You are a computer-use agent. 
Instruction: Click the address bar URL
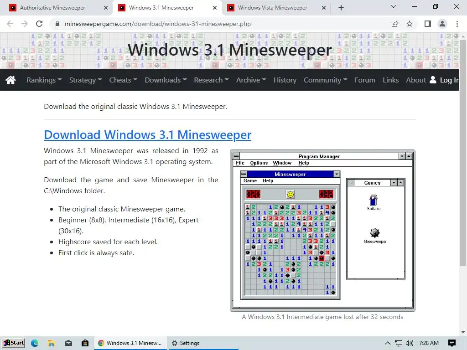click(x=157, y=24)
